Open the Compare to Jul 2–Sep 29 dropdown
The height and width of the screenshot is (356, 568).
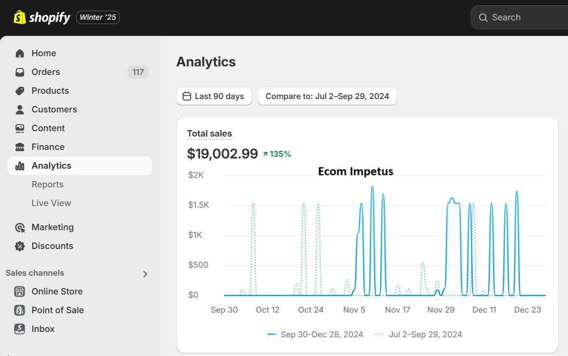327,96
